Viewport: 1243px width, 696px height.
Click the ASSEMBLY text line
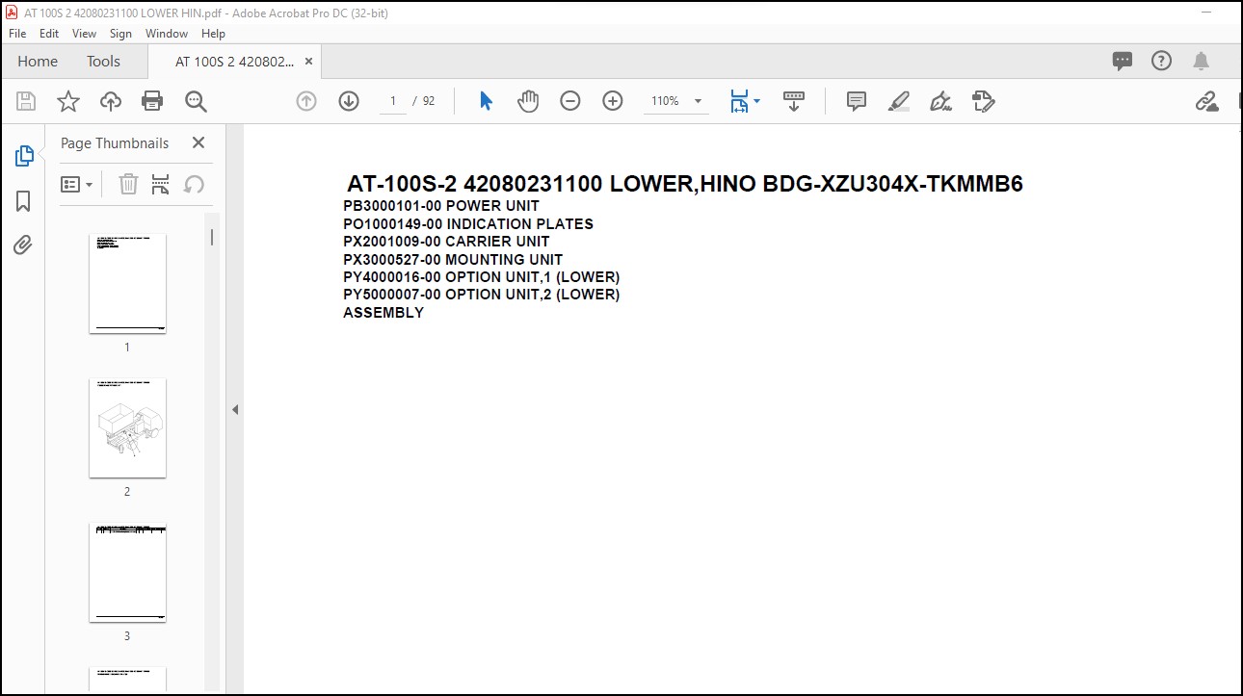383,313
